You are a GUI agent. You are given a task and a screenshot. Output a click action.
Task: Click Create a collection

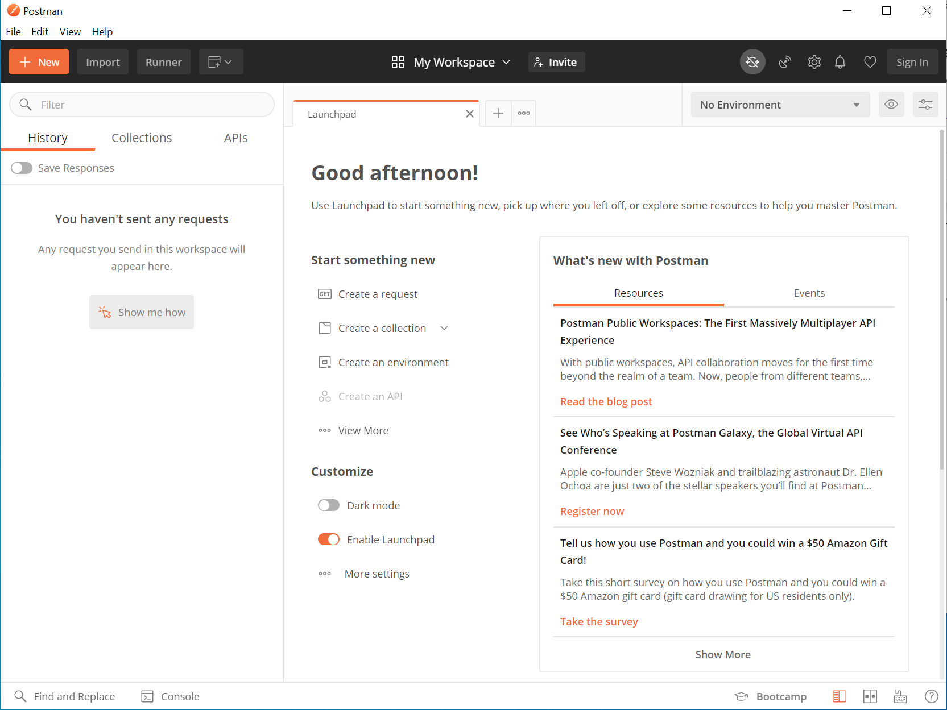tap(382, 328)
